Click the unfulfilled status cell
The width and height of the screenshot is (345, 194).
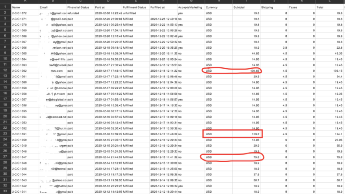click(136, 13)
